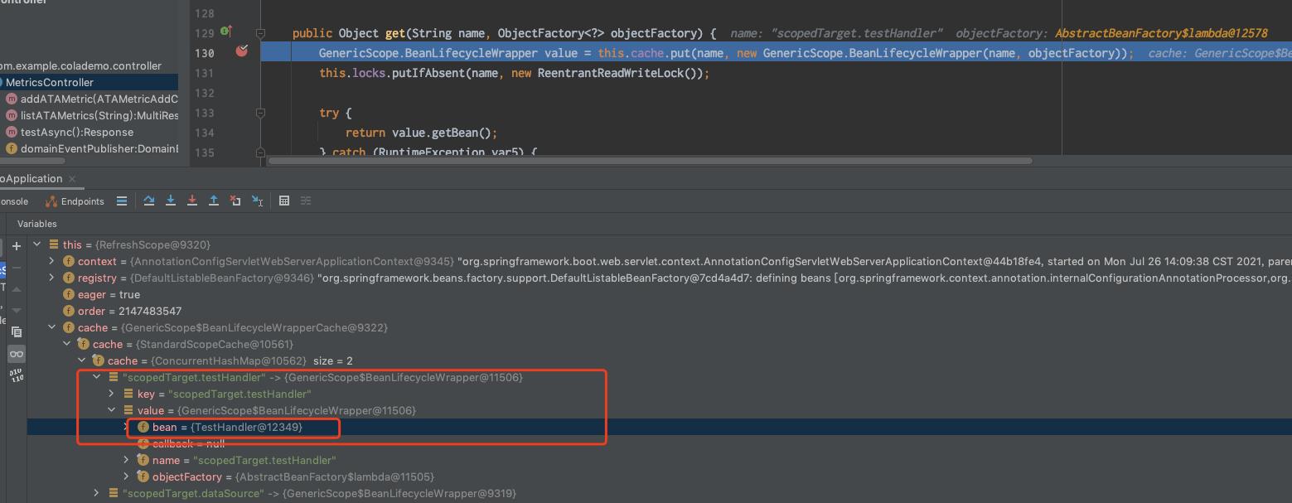This screenshot has height=503, width=1292.
Task: Open the Evaluate Expression calculator icon
Action: 284,201
